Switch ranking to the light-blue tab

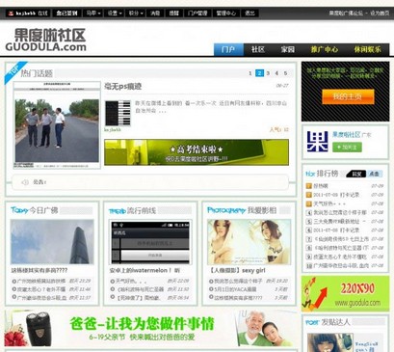click(375, 174)
